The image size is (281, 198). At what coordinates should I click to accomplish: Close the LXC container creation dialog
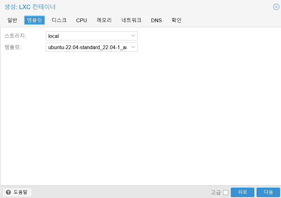[x=276, y=7]
